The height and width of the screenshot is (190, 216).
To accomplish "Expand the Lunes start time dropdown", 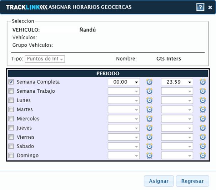I will (x=124, y=101).
